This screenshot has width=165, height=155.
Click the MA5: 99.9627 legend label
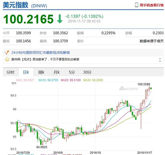tap(25, 80)
